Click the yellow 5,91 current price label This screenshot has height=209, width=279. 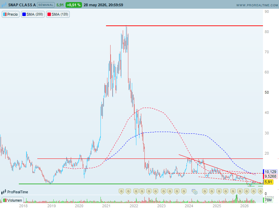pyautogui.click(x=268, y=182)
